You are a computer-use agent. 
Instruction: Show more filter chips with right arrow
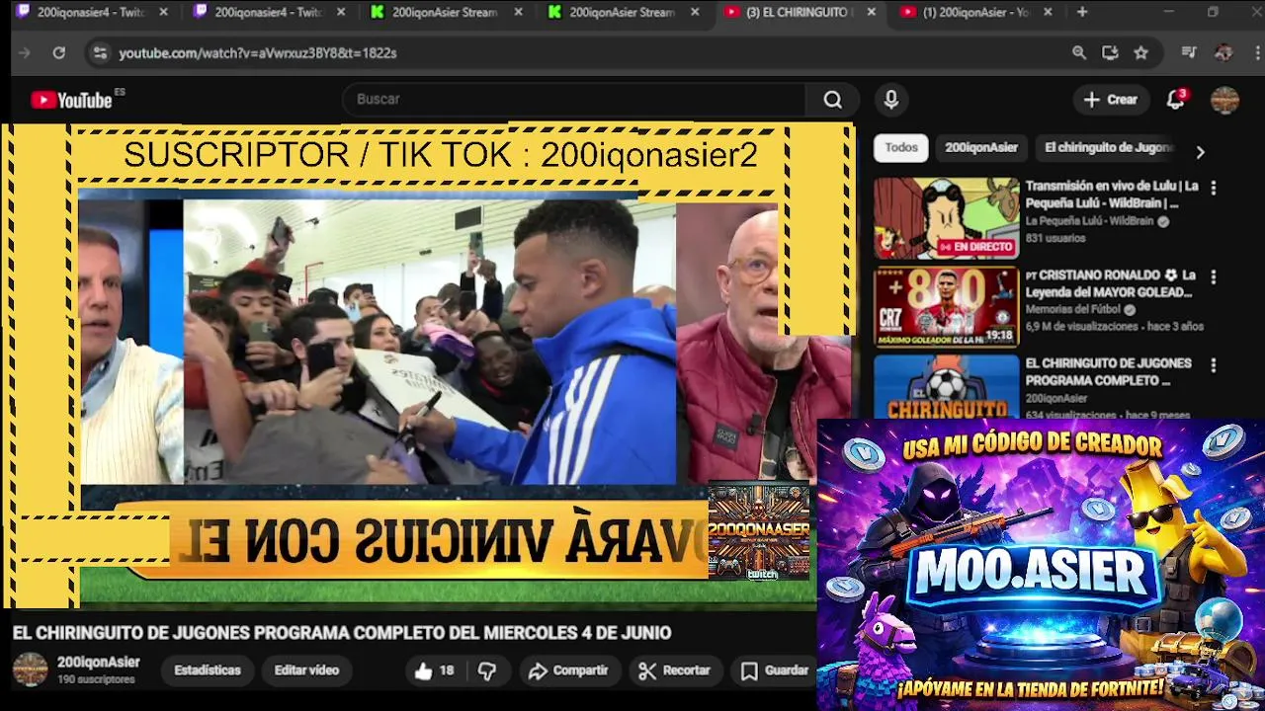pyautogui.click(x=1200, y=152)
